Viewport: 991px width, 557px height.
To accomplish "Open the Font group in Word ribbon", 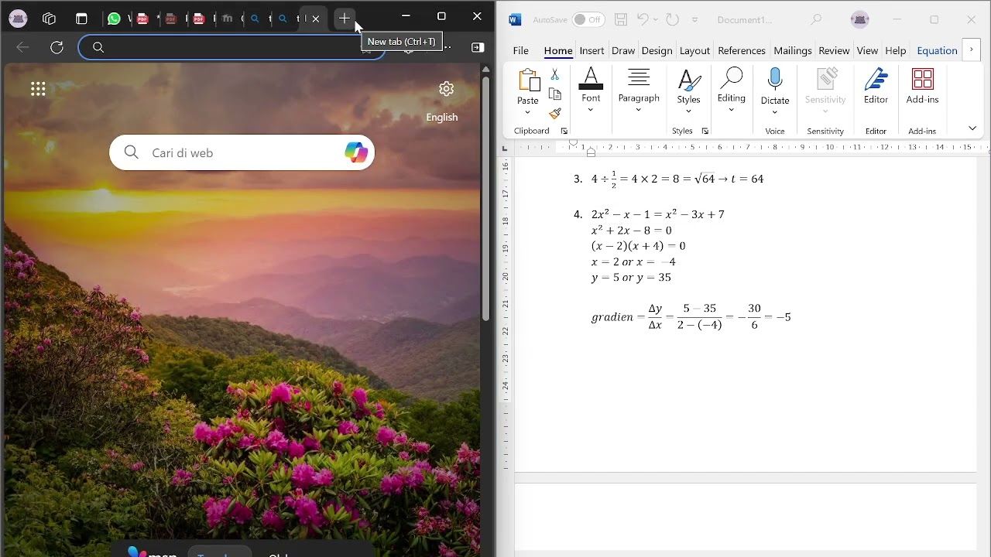I will click(x=591, y=91).
